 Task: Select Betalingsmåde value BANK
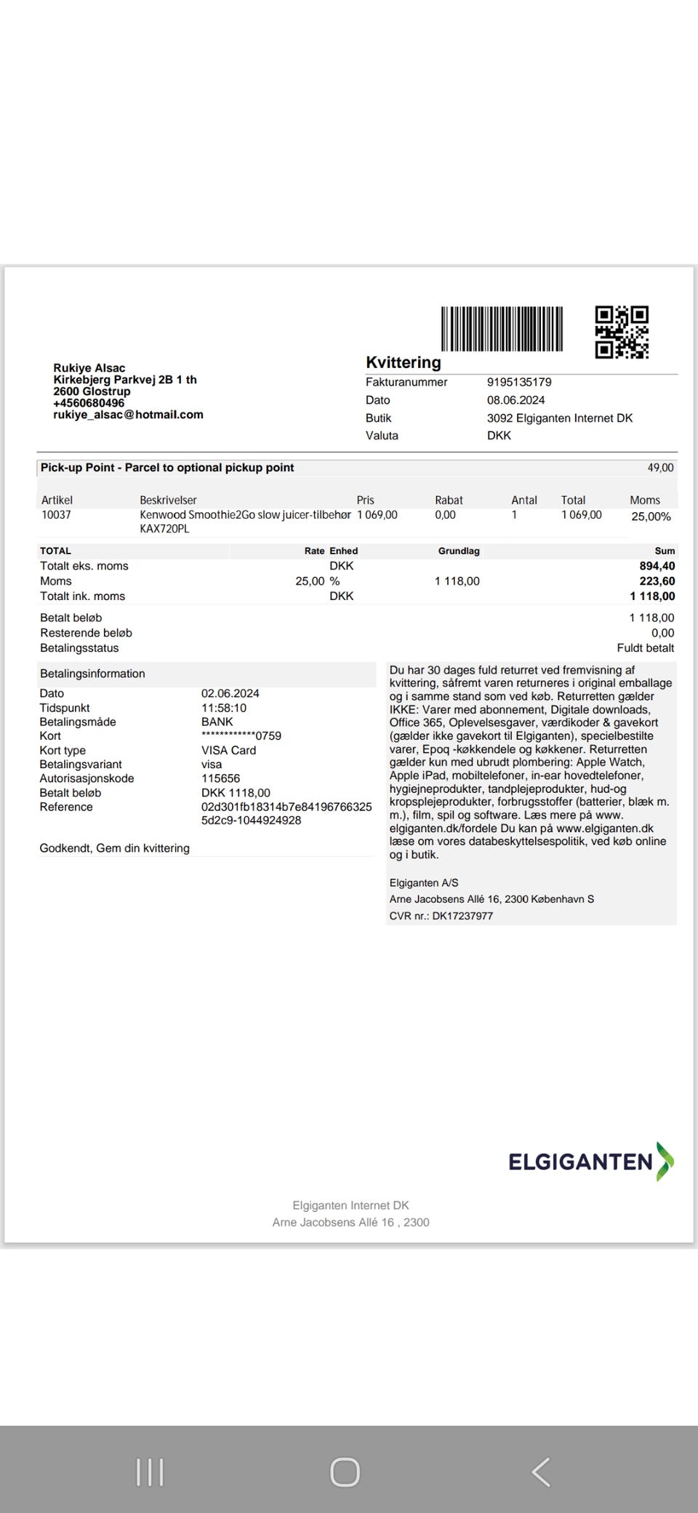(x=217, y=722)
